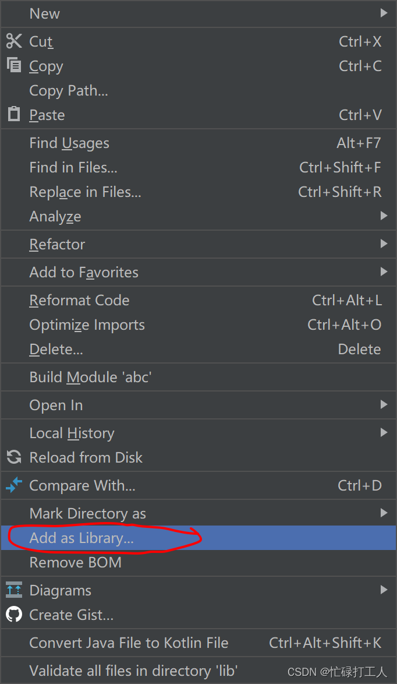Screen dimensions: 397x684
Task: Expand the Local History submenu
Action: [384, 432]
